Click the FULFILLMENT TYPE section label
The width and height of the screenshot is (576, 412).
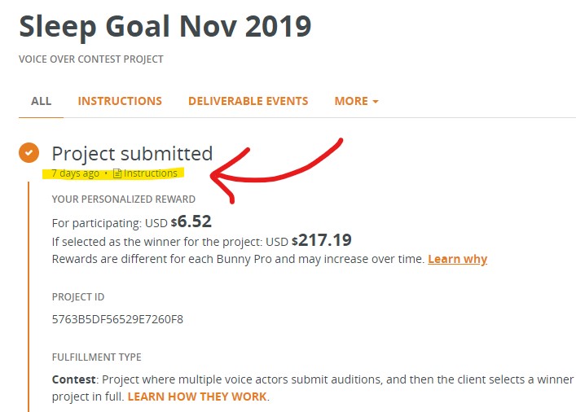point(96,357)
